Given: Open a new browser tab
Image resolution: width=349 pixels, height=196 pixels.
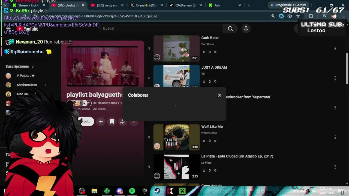Looking at the screenshot, I should [249, 5].
